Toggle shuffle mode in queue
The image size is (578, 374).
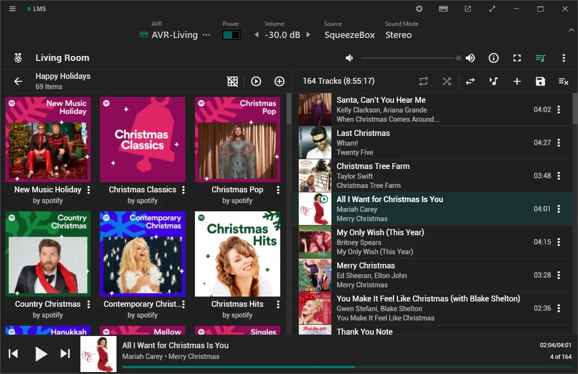pyautogui.click(x=447, y=81)
